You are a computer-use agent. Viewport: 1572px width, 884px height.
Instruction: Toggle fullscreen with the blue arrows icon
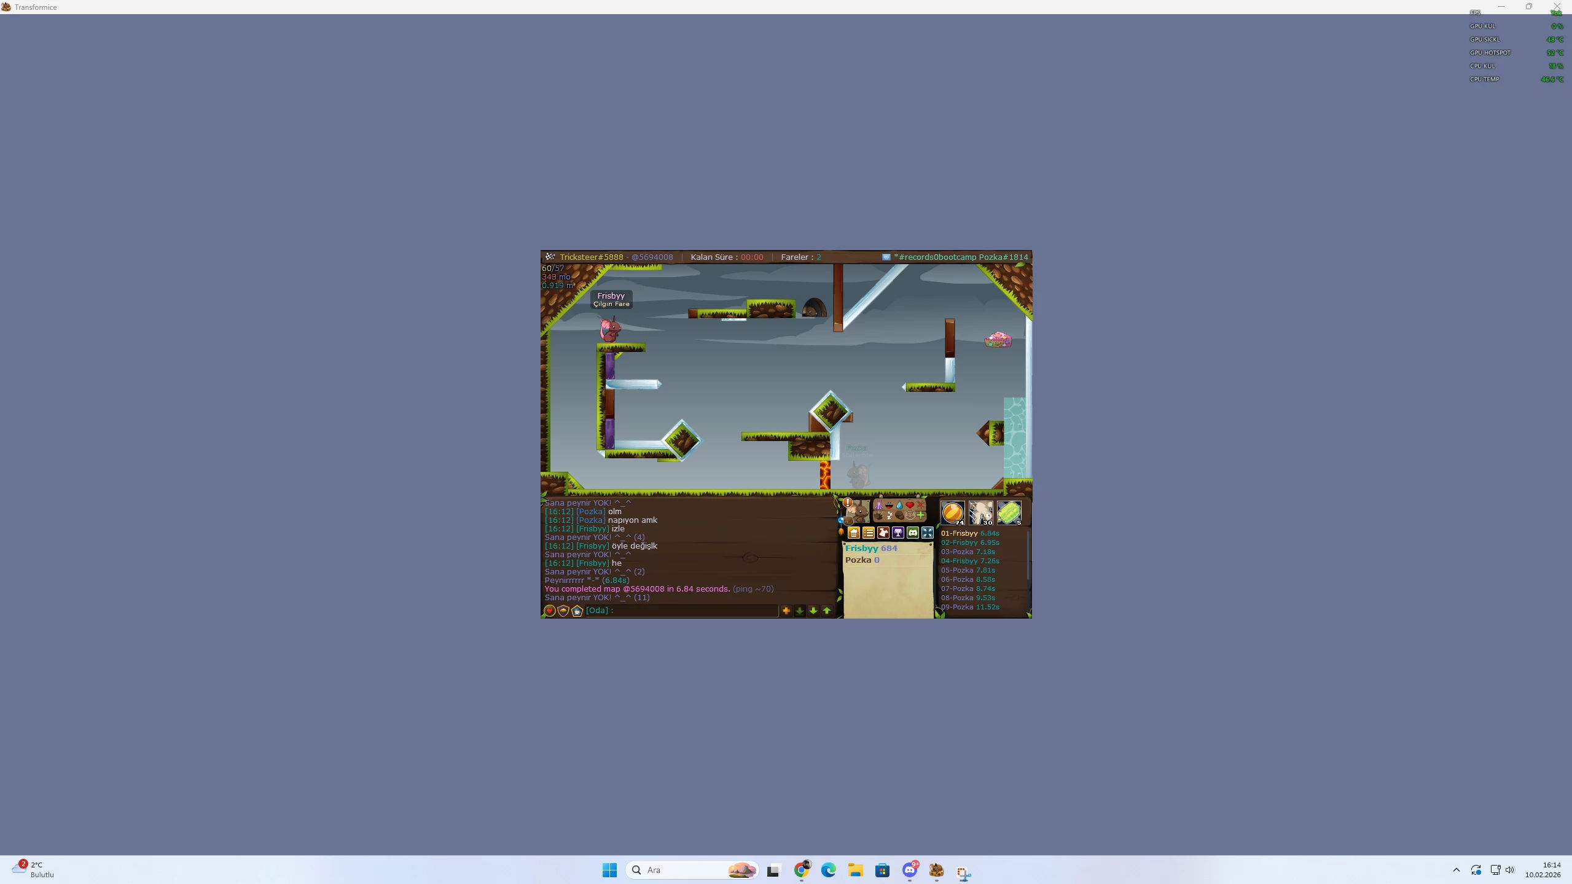pyautogui.click(x=928, y=533)
